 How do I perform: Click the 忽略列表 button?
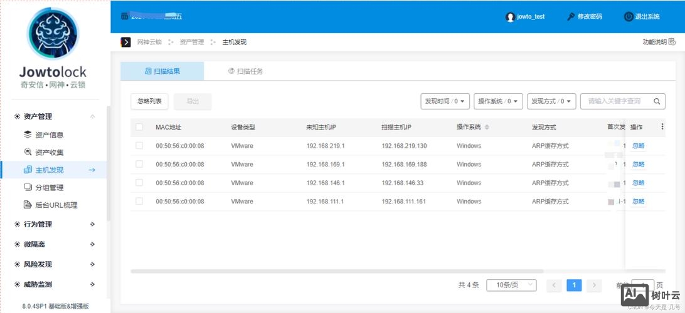(x=149, y=101)
